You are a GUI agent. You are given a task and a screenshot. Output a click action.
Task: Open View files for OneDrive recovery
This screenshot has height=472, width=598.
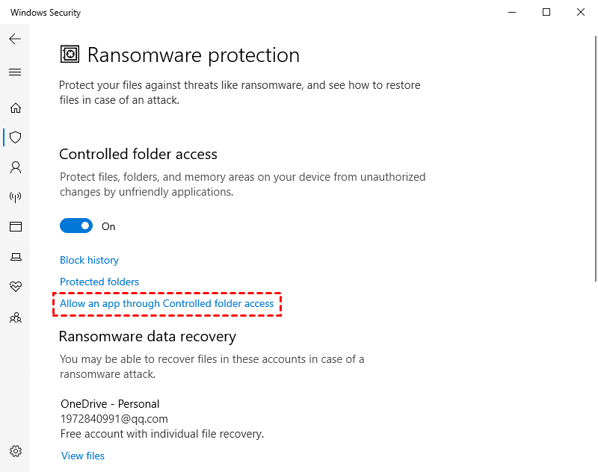[82, 456]
